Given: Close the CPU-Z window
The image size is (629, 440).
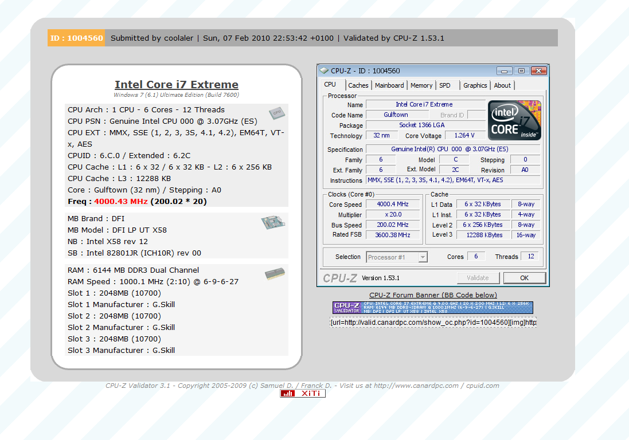Looking at the screenshot, I should (539, 71).
